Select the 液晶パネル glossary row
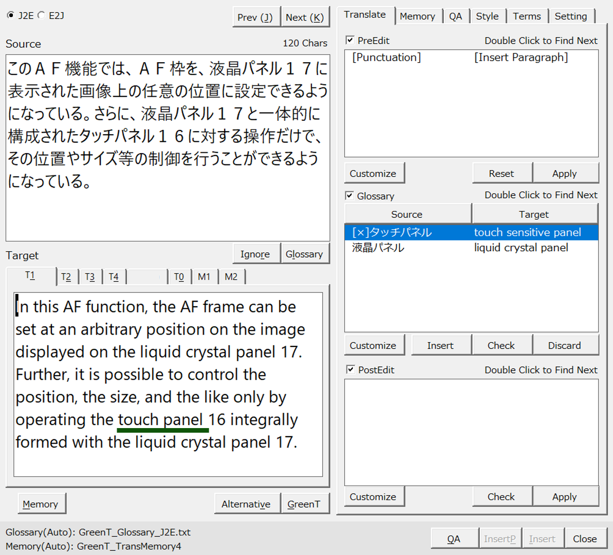 point(470,248)
